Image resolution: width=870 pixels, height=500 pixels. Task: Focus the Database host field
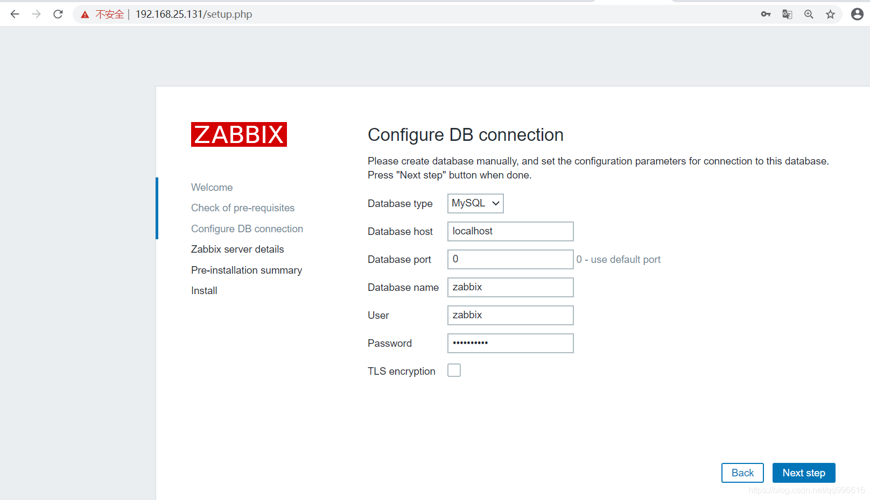pos(510,231)
